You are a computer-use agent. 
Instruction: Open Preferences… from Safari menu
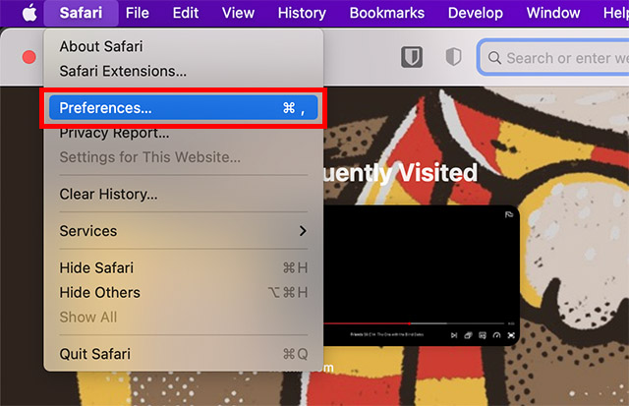(x=184, y=107)
